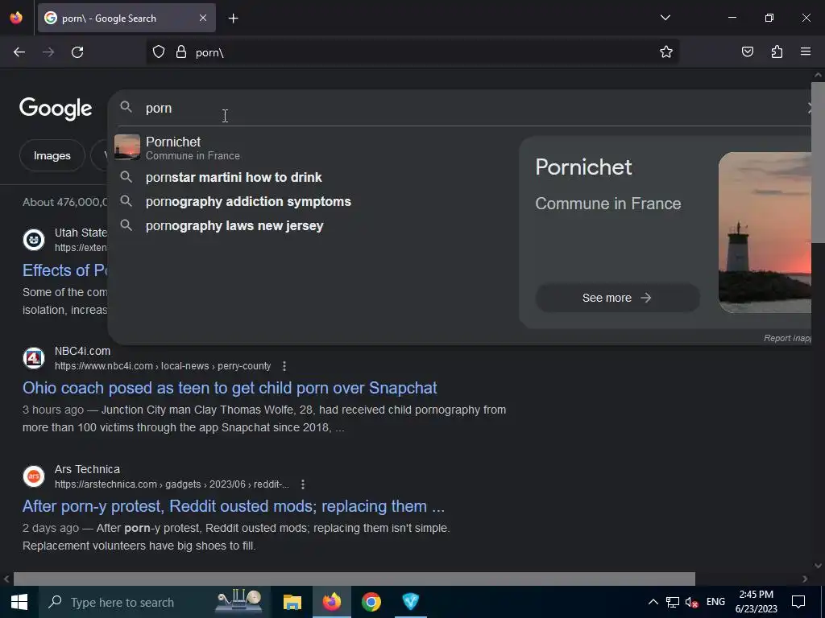The image size is (825, 618).
Task: Open the 'Effects of' Utah State result
Action: point(64,270)
